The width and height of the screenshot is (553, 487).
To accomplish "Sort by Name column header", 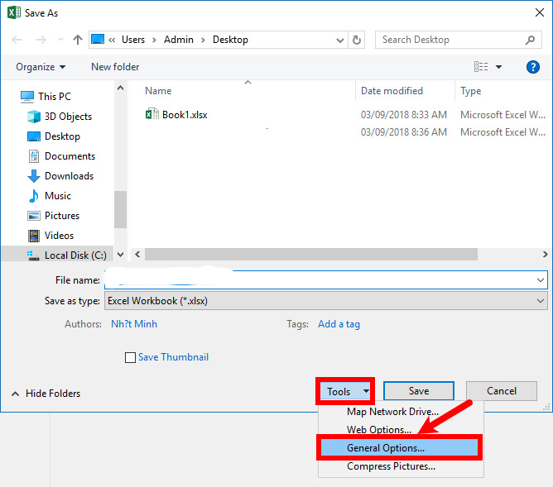I will (158, 91).
